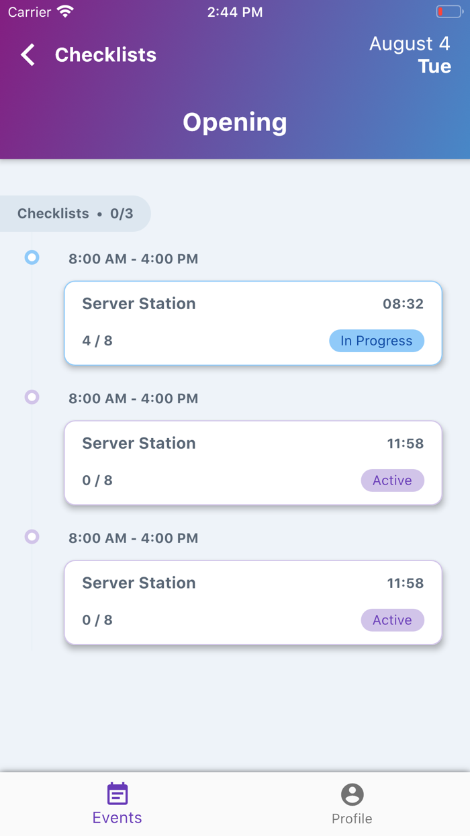This screenshot has height=836, width=470.
Task: Tap the Checklists header title
Action: tap(105, 54)
